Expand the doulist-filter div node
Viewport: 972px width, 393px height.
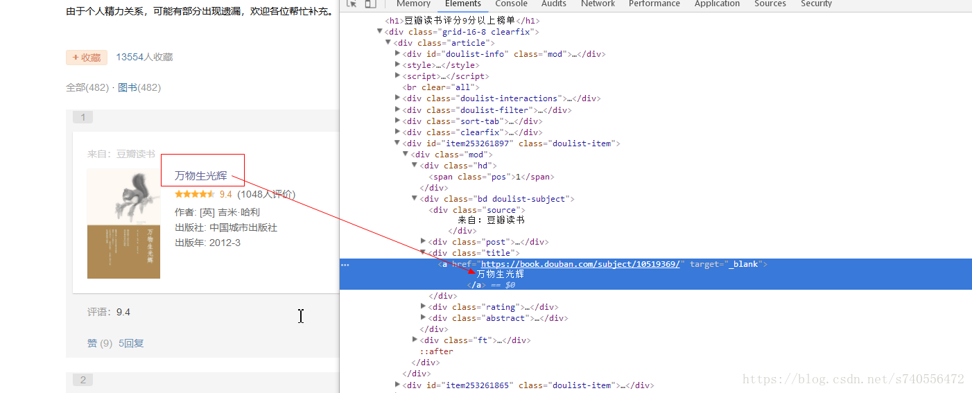coord(397,110)
